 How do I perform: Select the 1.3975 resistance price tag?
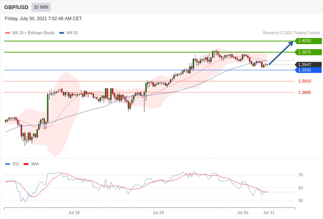(308, 52)
